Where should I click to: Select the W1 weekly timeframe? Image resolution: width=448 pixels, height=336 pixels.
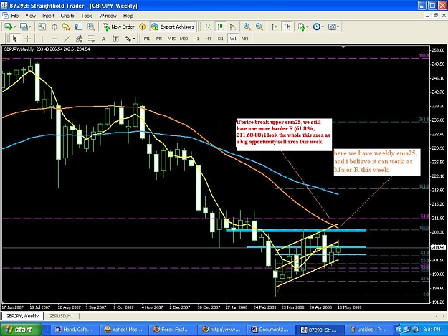[233, 39]
